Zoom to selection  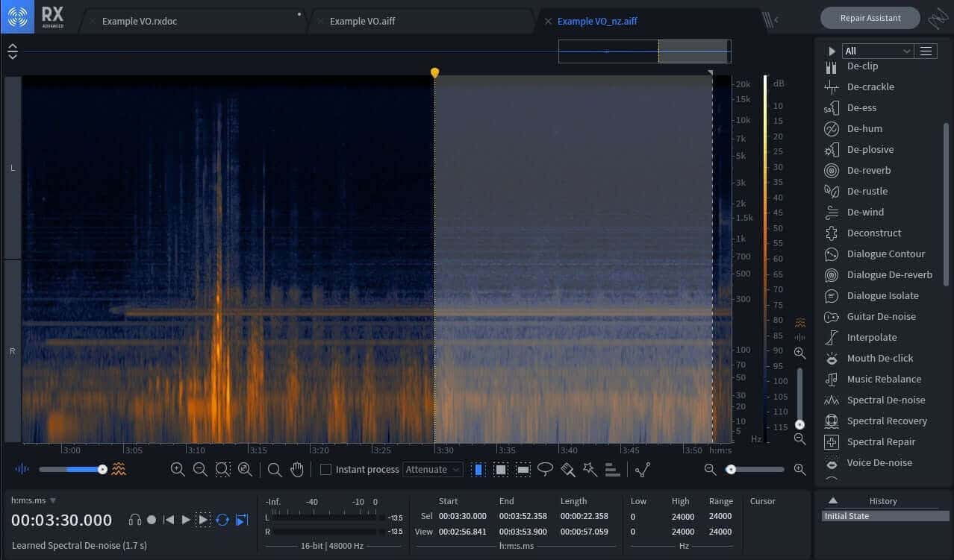222,469
